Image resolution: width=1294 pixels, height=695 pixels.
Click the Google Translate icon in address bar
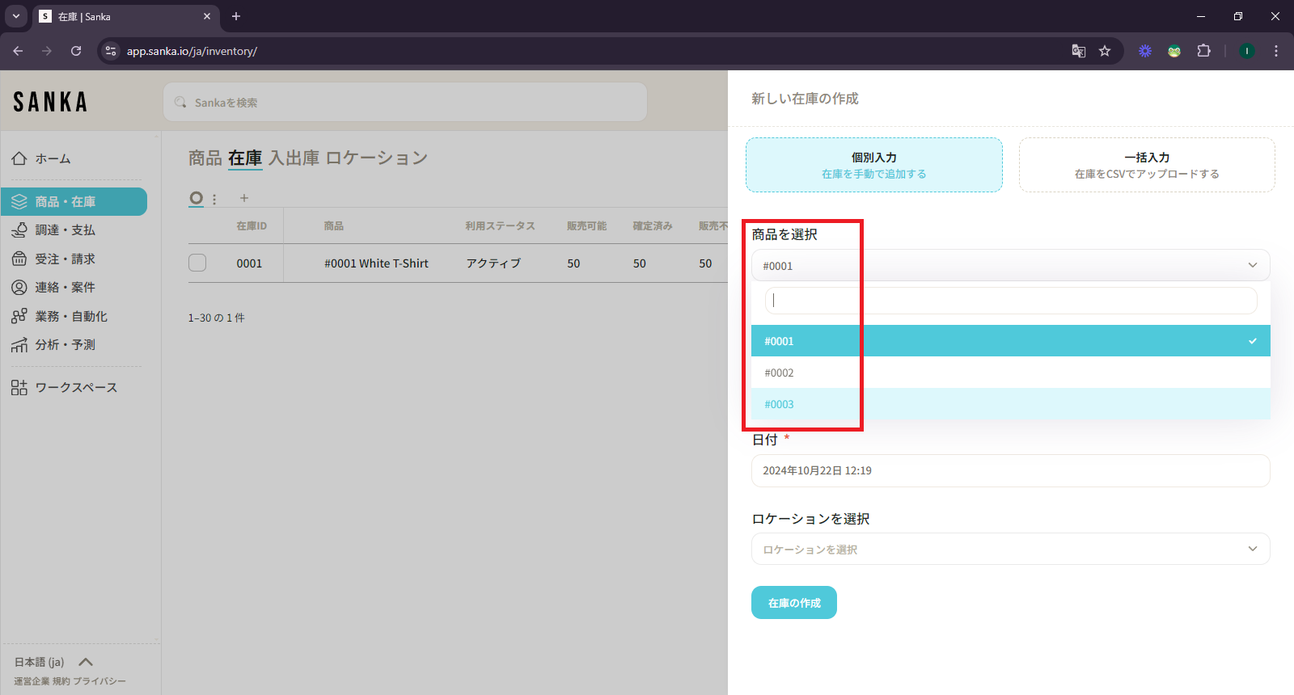coord(1078,51)
